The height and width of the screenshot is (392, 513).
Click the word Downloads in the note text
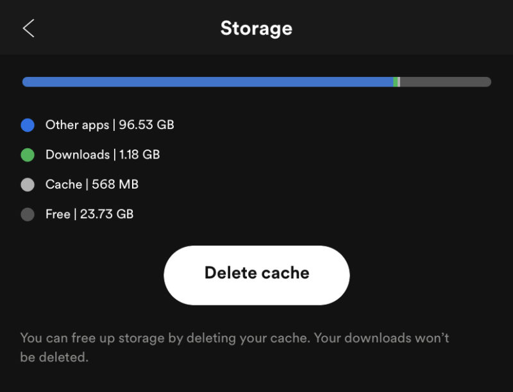379,337
